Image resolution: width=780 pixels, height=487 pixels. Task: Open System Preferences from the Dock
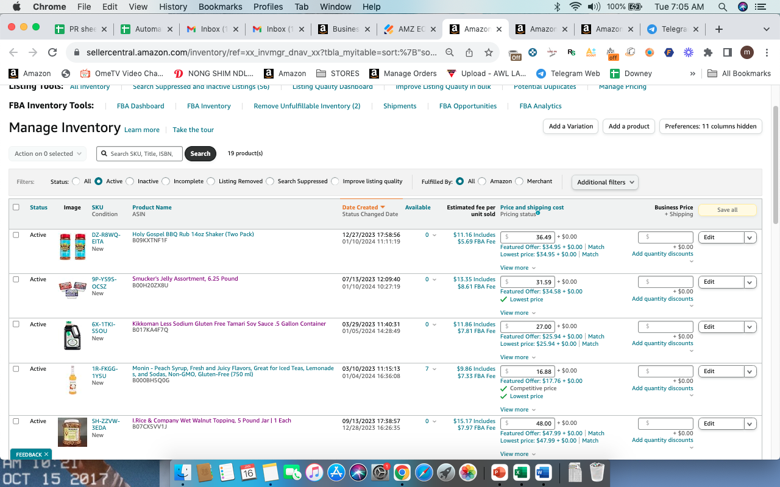380,472
